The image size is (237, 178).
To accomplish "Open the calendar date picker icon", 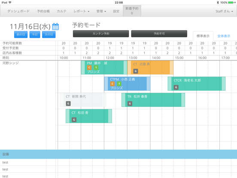I will pyautogui.click(x=55, y=27).
